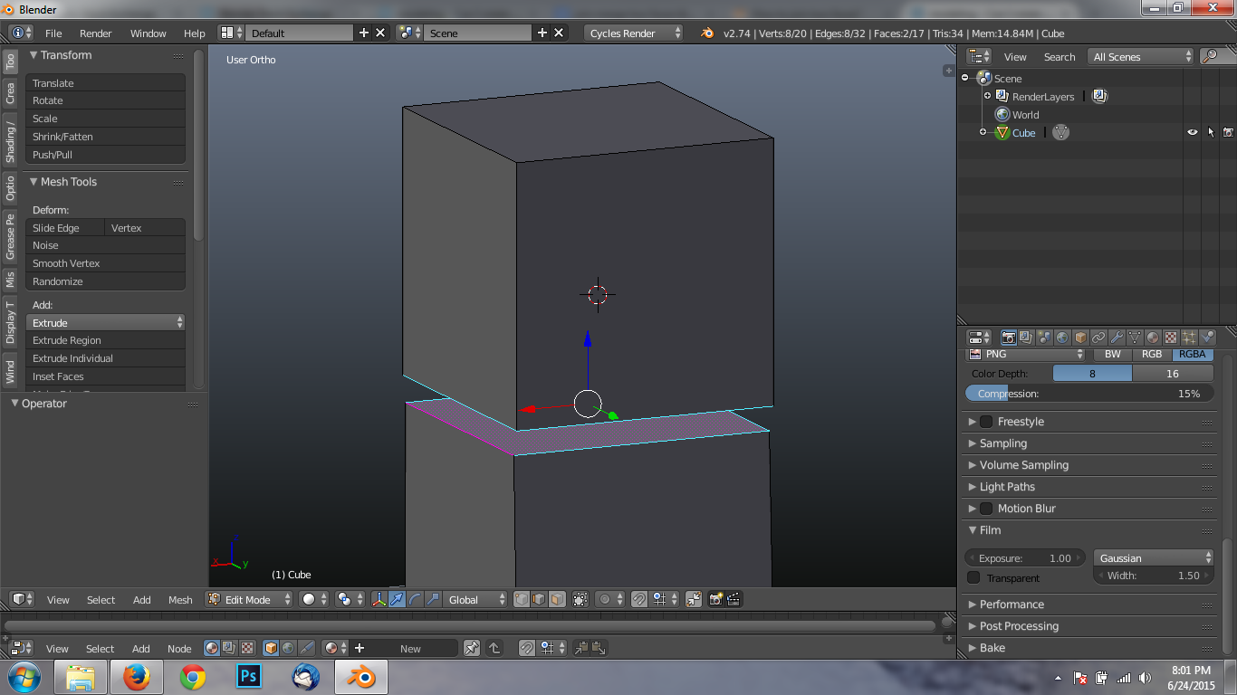The width and height of the screenshot is (1237, 695).
Task: Open the Material properties tab (sphere icon)
Action: click(x=1153, y=337)
